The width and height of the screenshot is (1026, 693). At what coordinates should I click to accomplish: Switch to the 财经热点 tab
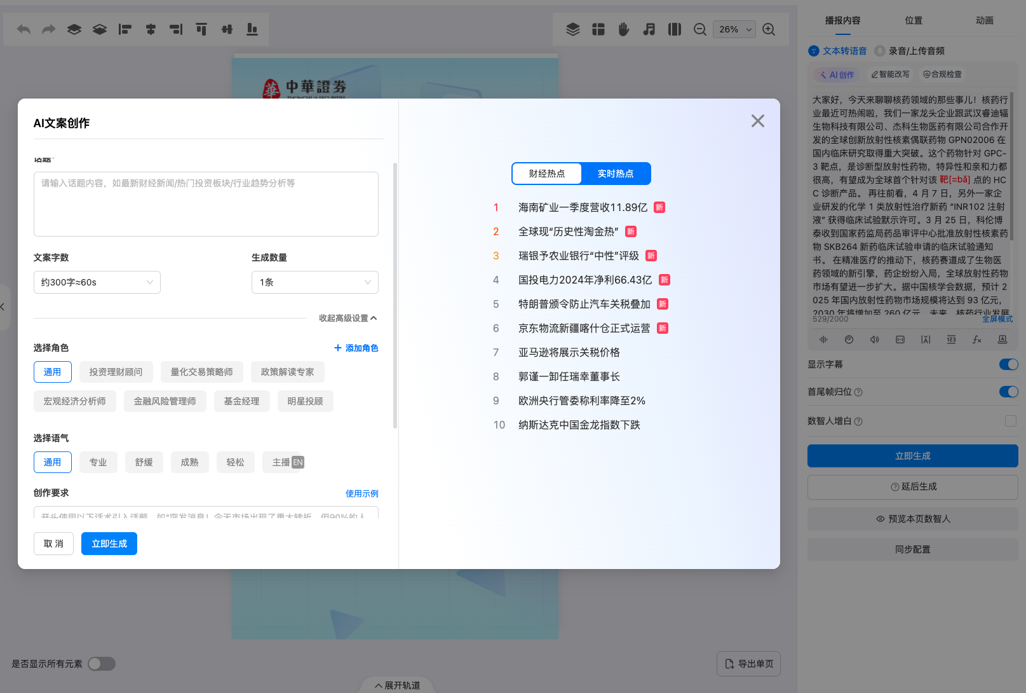546,174
